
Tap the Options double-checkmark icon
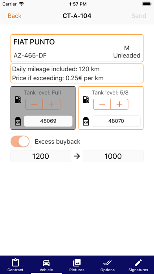108,263
